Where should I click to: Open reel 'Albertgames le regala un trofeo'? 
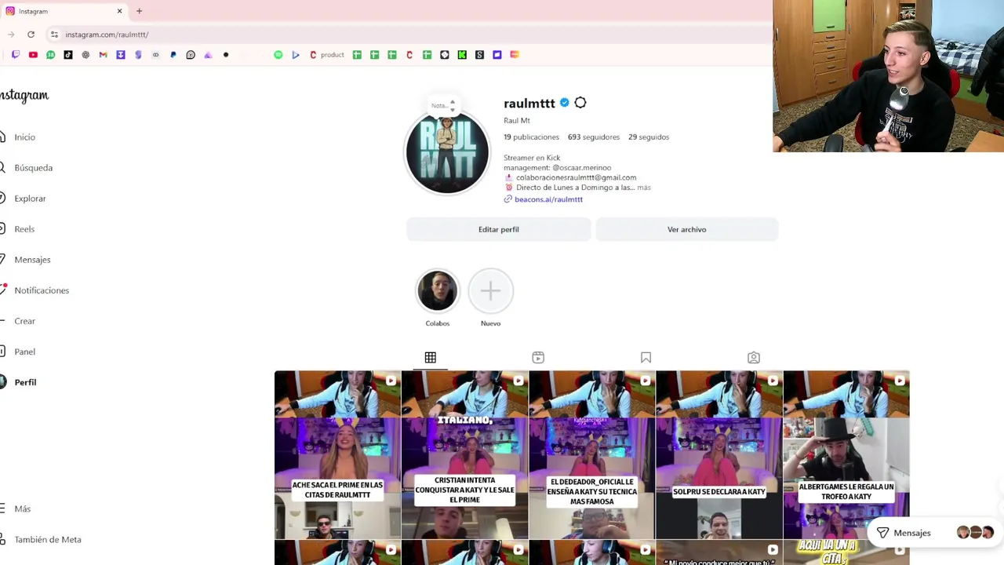tap(846, 454)
